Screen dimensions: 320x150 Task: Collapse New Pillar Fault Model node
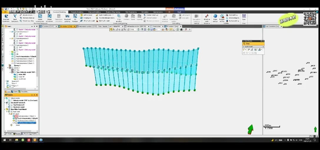[5, 109]
